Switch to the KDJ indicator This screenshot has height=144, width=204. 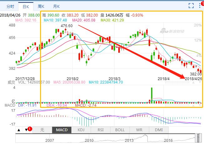(x=81, y=130)
